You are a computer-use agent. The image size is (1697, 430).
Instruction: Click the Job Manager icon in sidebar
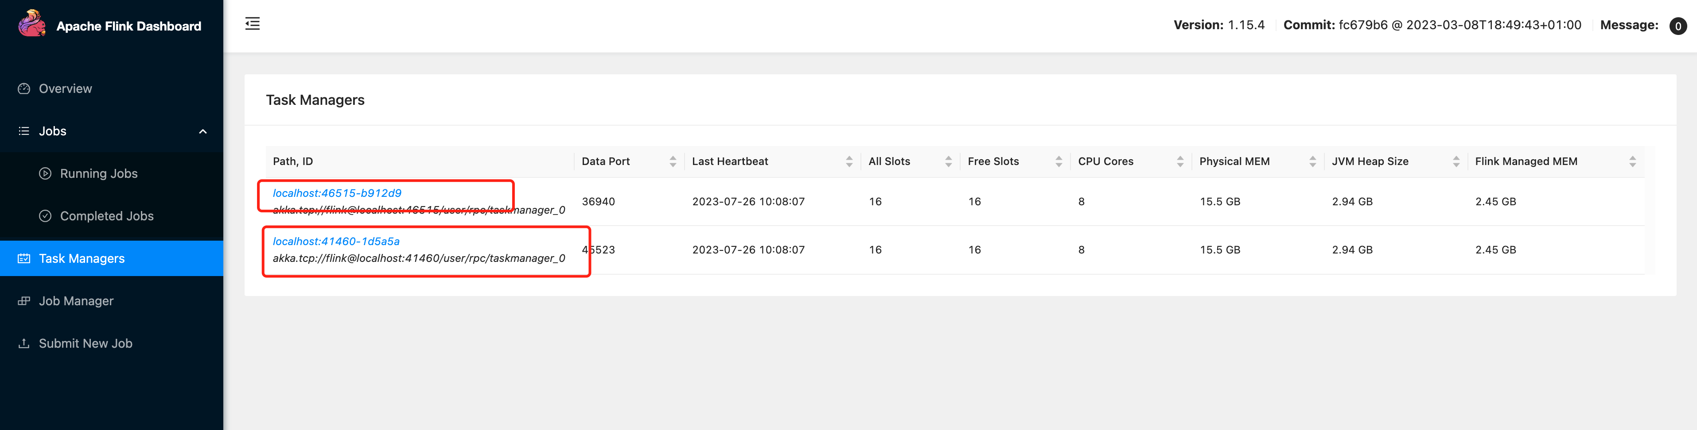click(24, 301)
